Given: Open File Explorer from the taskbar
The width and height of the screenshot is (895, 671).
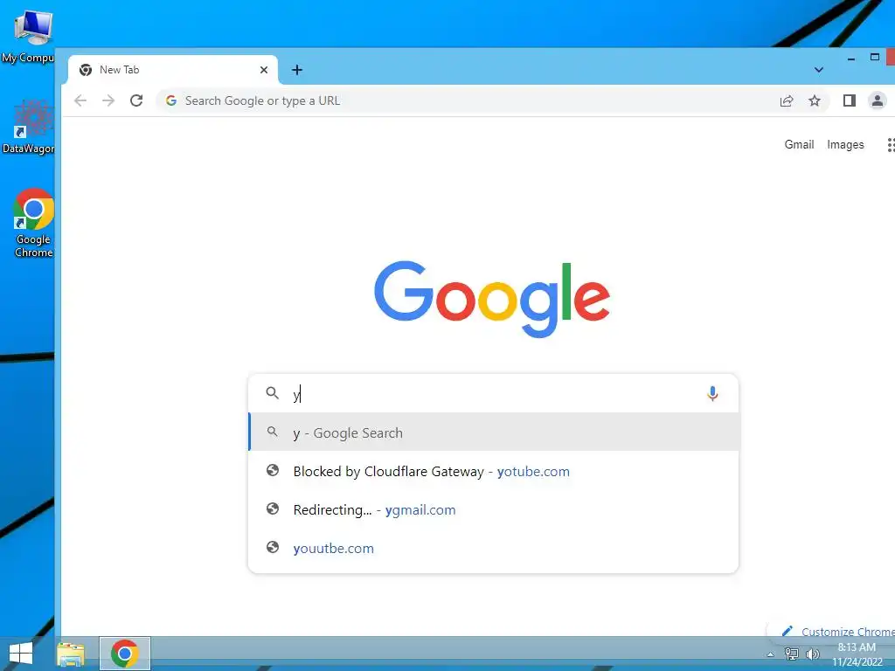Looking at the screenshot, I should tap(71, 654).
